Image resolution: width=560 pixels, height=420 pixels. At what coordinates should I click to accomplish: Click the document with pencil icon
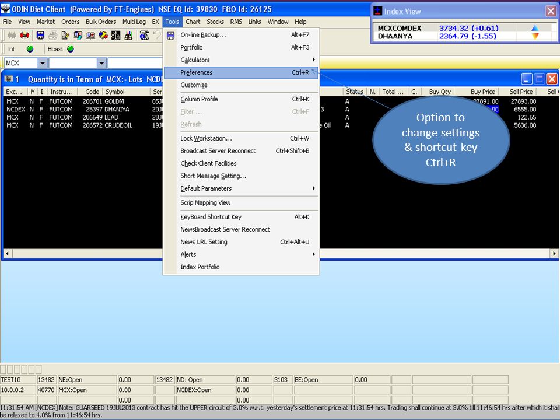[x=65, y=36]
